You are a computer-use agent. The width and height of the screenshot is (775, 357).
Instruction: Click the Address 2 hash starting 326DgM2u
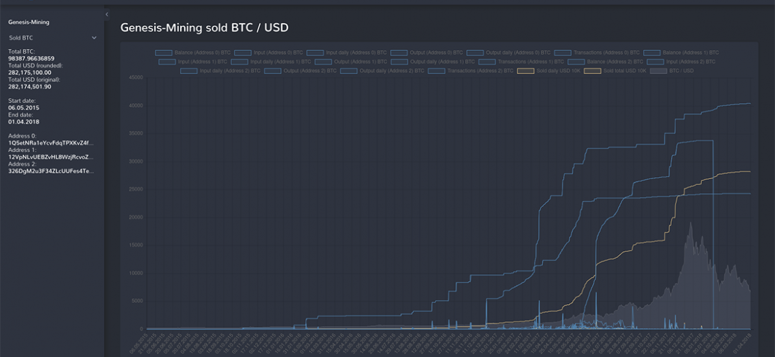51,171
